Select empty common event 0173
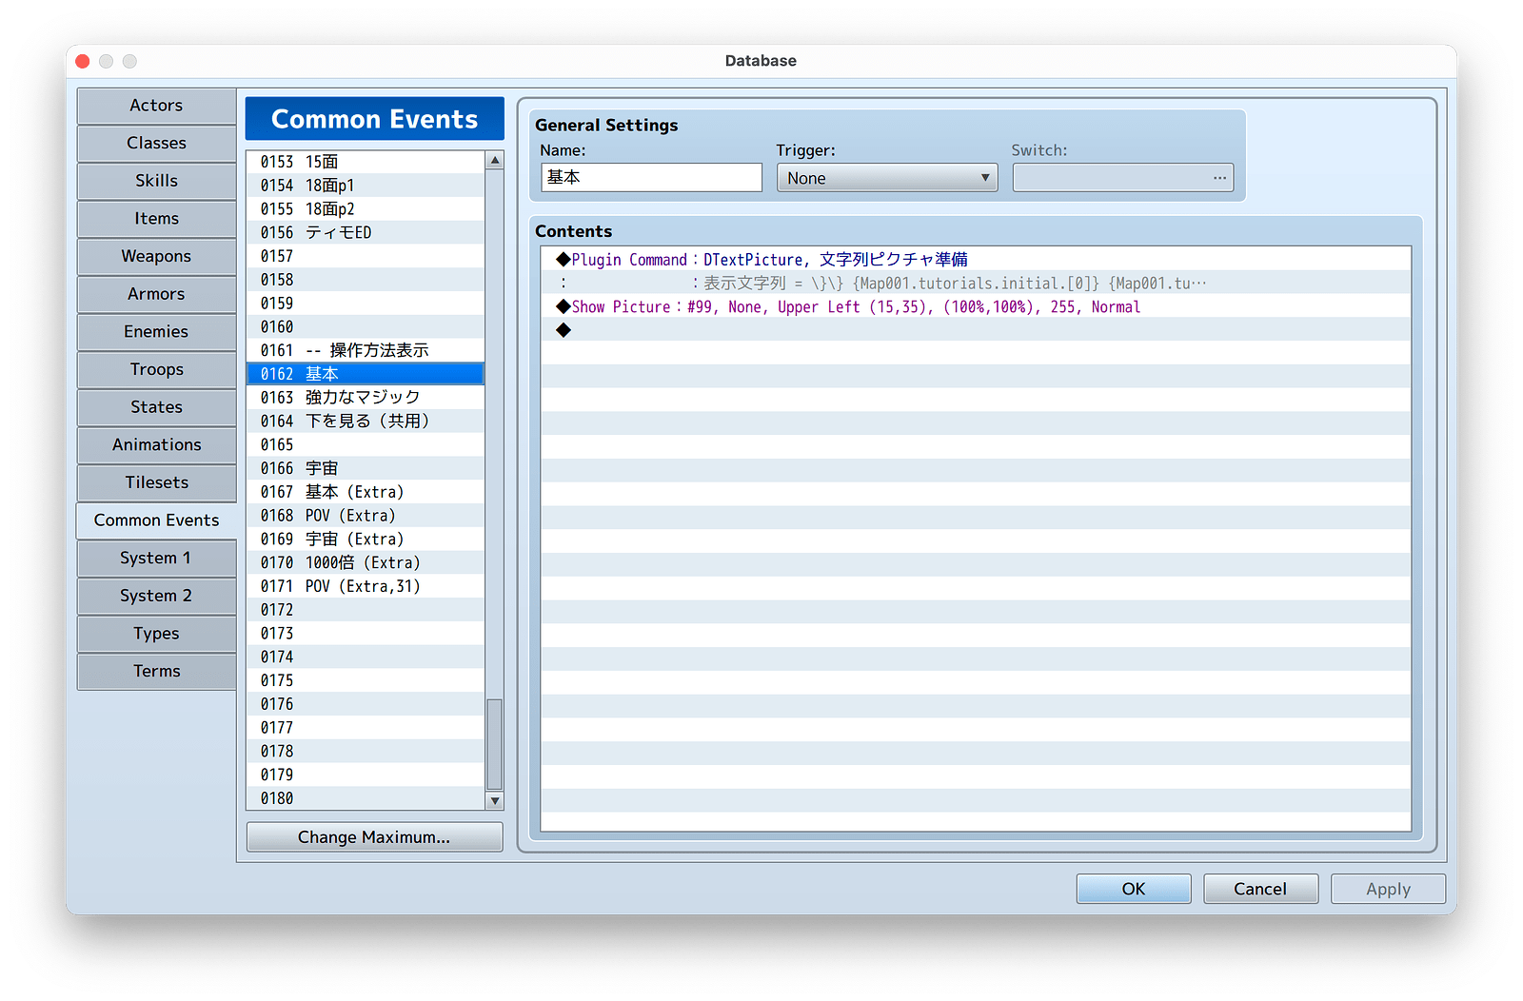Viewport: 1523px width, 1001px height. pos(366,633)
